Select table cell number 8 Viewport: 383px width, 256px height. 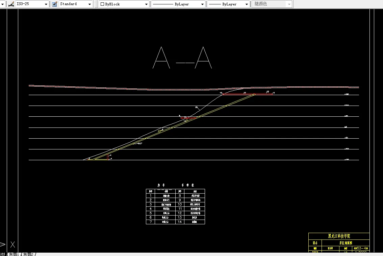coord(180,196)
